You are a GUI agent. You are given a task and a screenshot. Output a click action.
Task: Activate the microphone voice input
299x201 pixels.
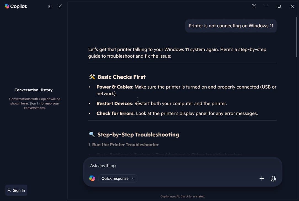(273, 179)
